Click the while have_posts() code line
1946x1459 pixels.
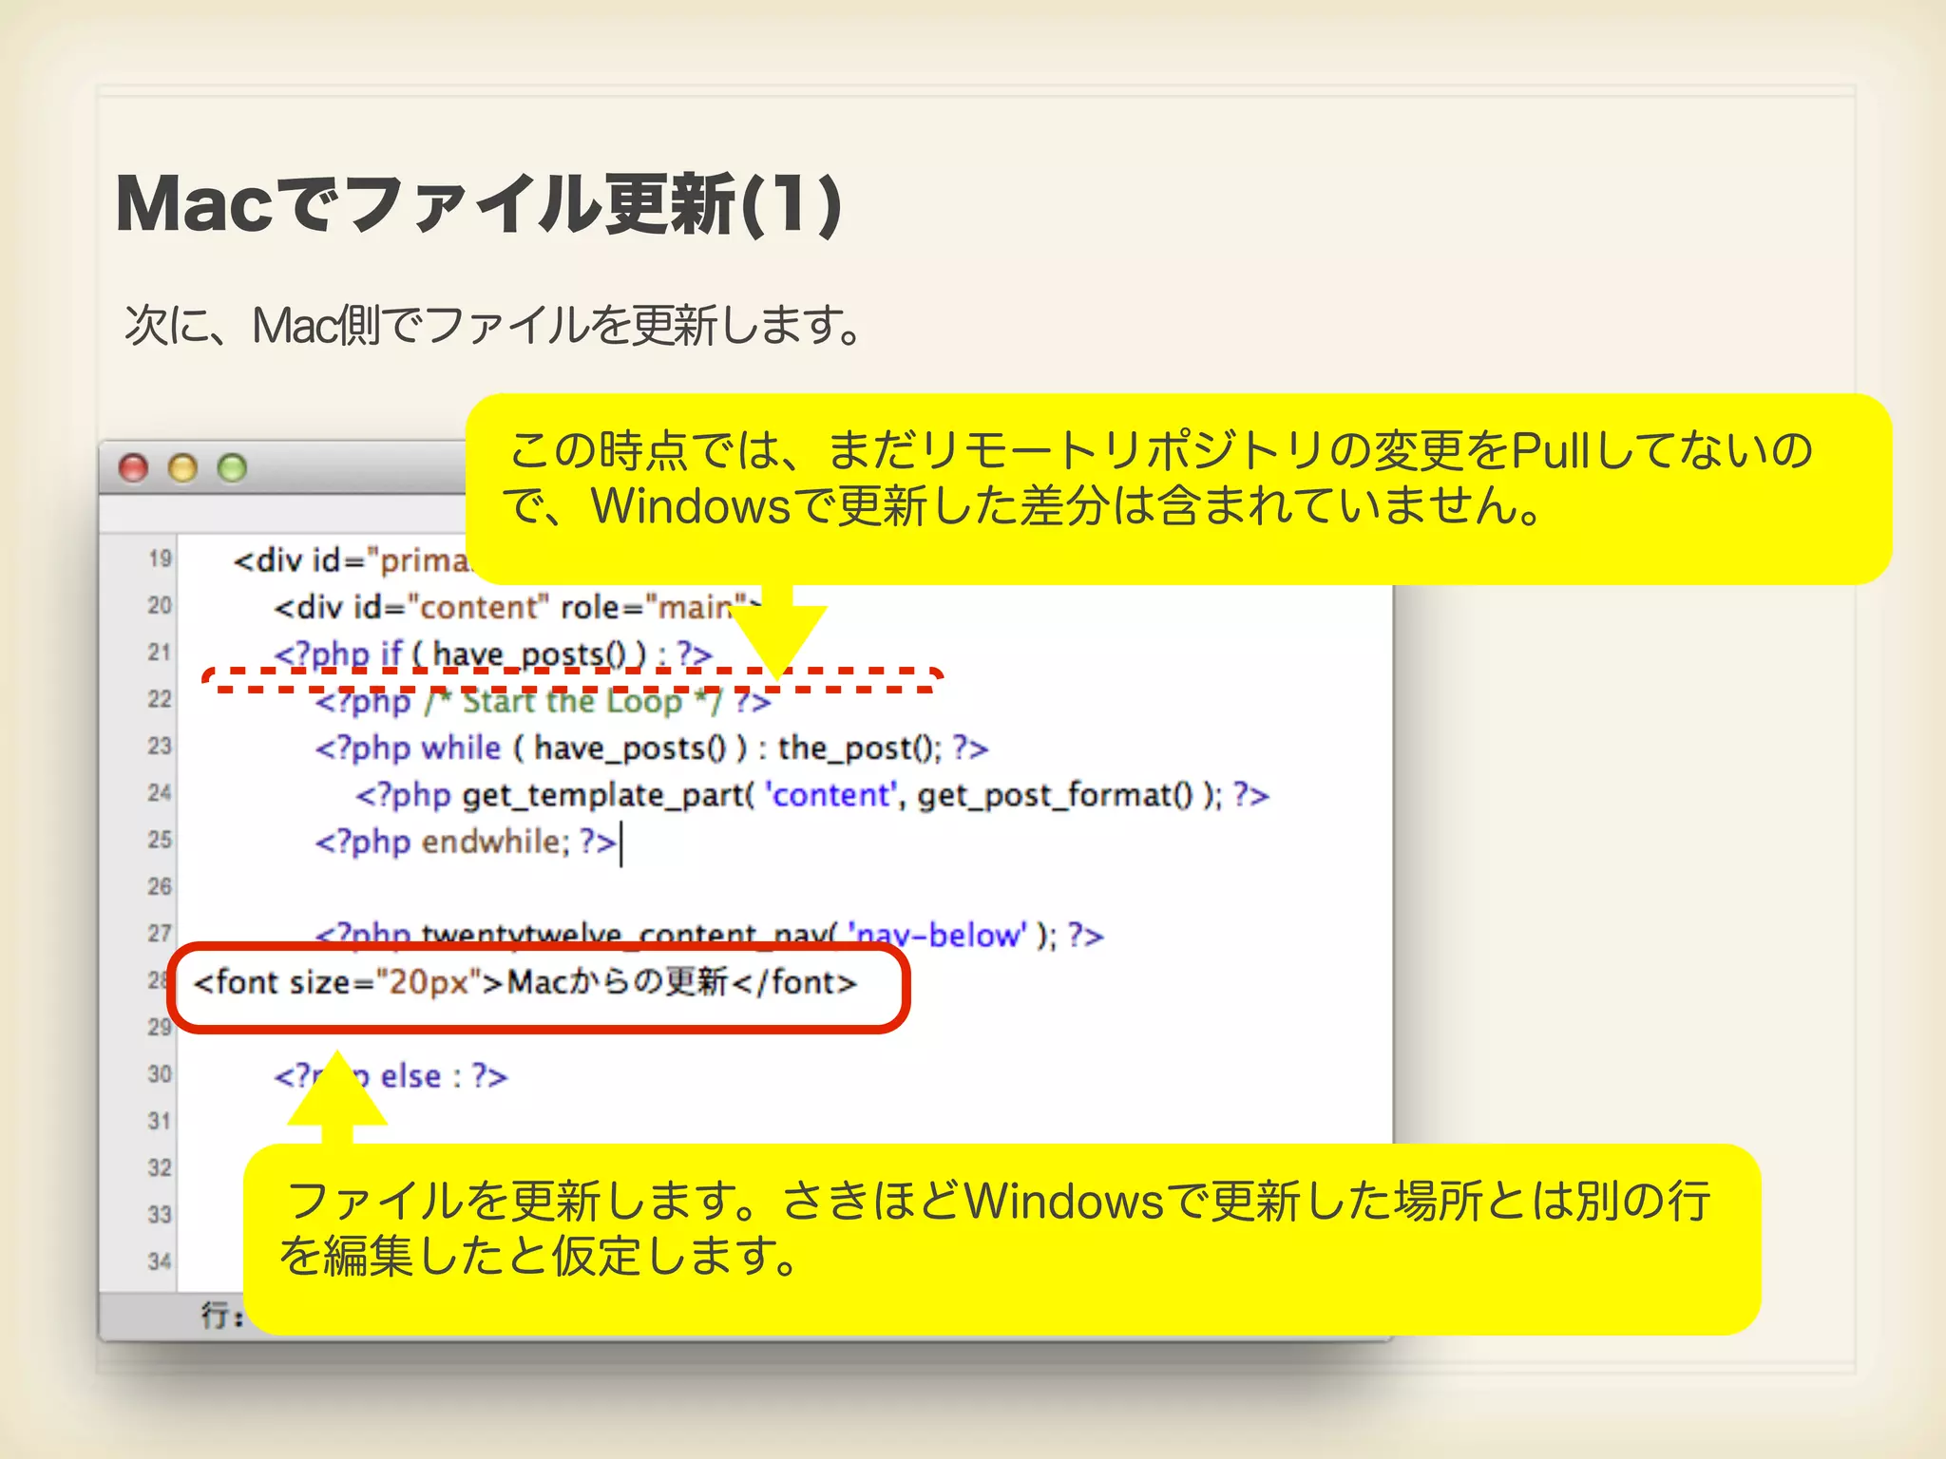pos(651,748)
